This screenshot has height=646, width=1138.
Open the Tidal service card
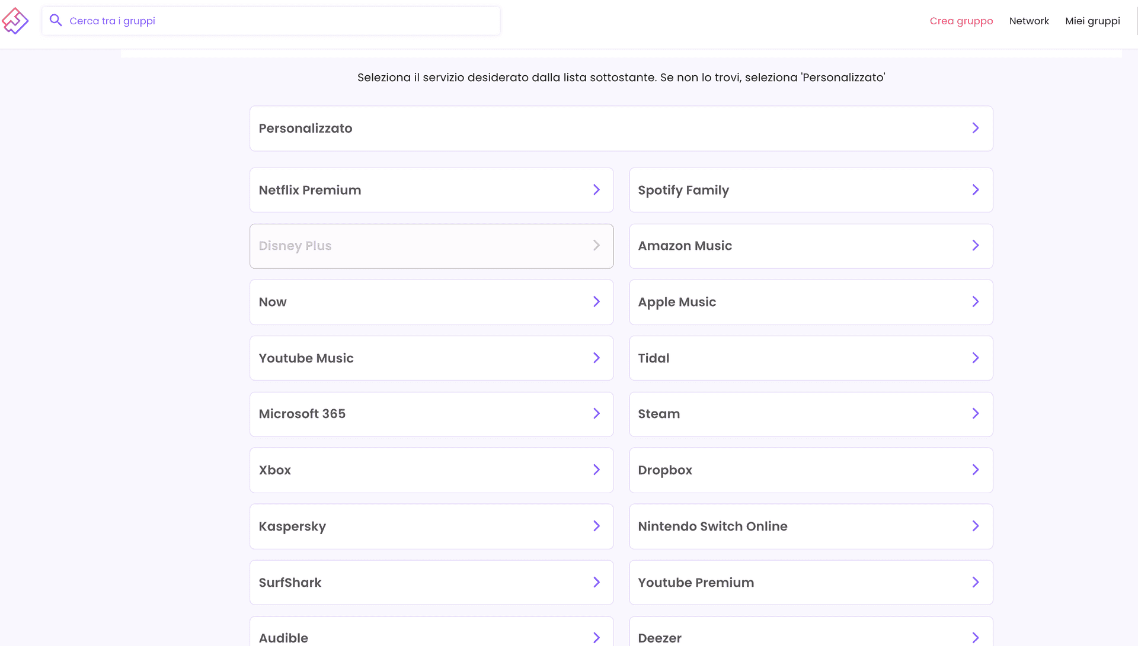click(811, 358)
